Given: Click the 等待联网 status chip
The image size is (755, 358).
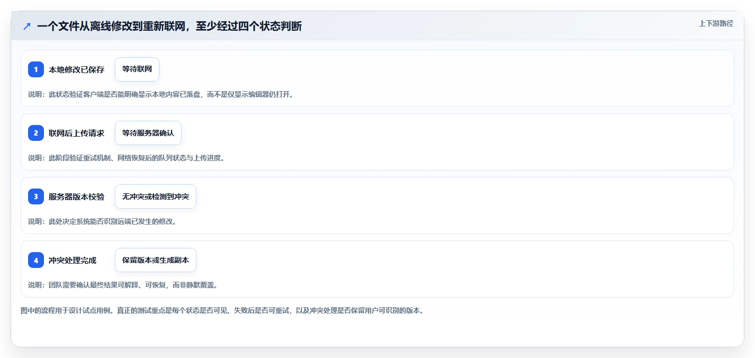Looking at the screenshot, I should pos(137,69).
